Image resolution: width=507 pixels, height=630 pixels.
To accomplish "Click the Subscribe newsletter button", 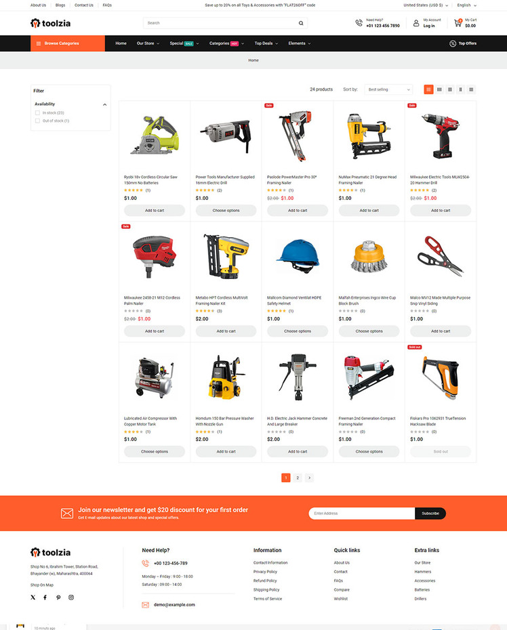I will [x=430, y=513].
